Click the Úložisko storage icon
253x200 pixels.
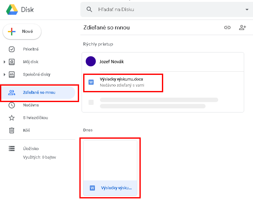(12, 148)
